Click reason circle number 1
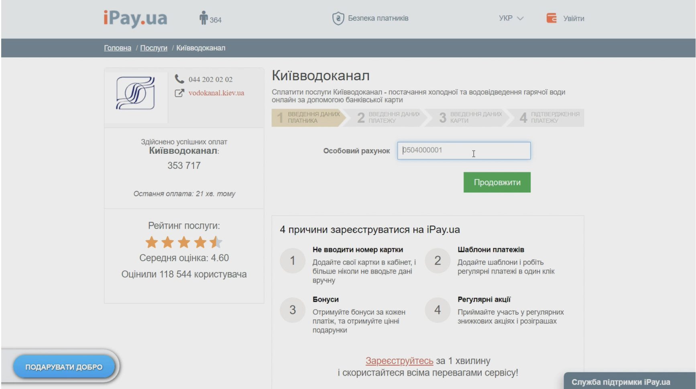This screenshot has height=389, width=696. (293, 261)
